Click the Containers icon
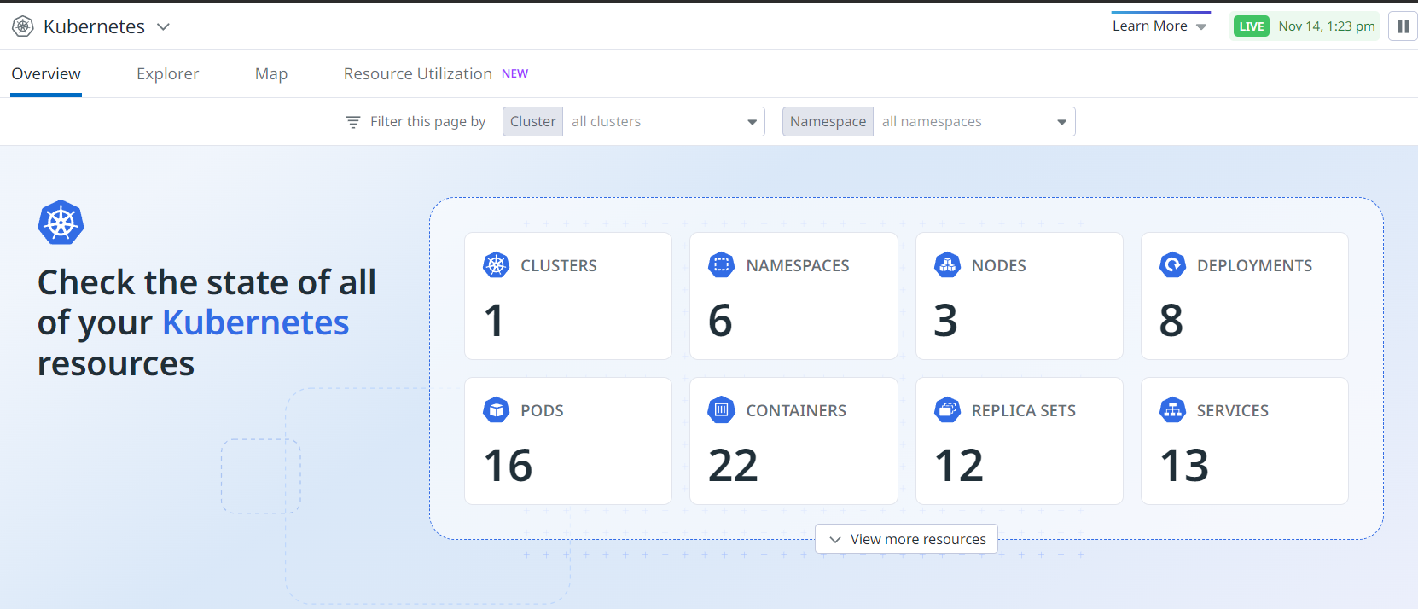The width and height of the screenshot is (1418, 609). 721,410
